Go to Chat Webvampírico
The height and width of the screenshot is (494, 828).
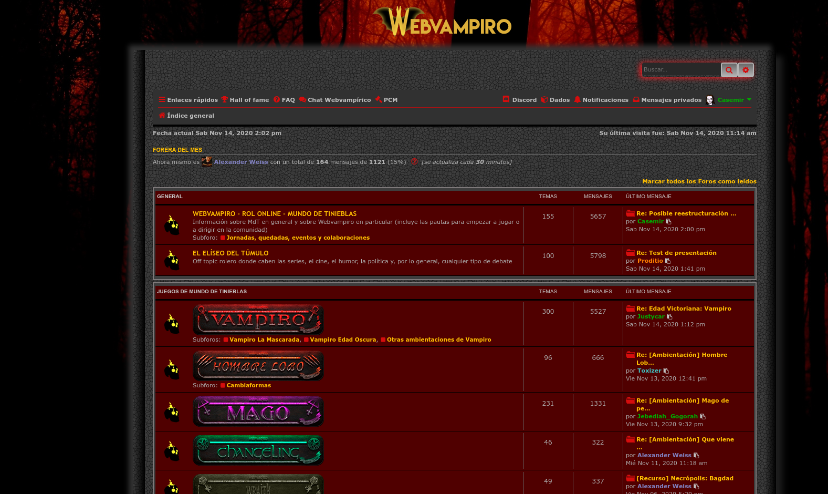335,100
